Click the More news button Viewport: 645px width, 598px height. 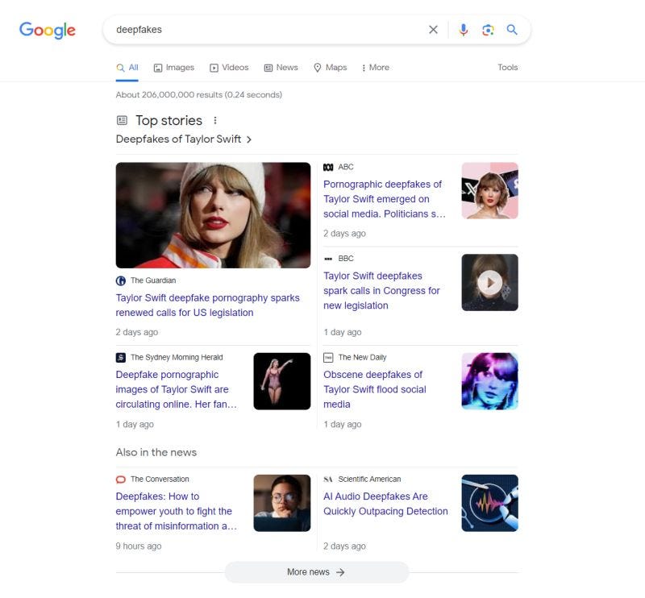coord(317,572)
